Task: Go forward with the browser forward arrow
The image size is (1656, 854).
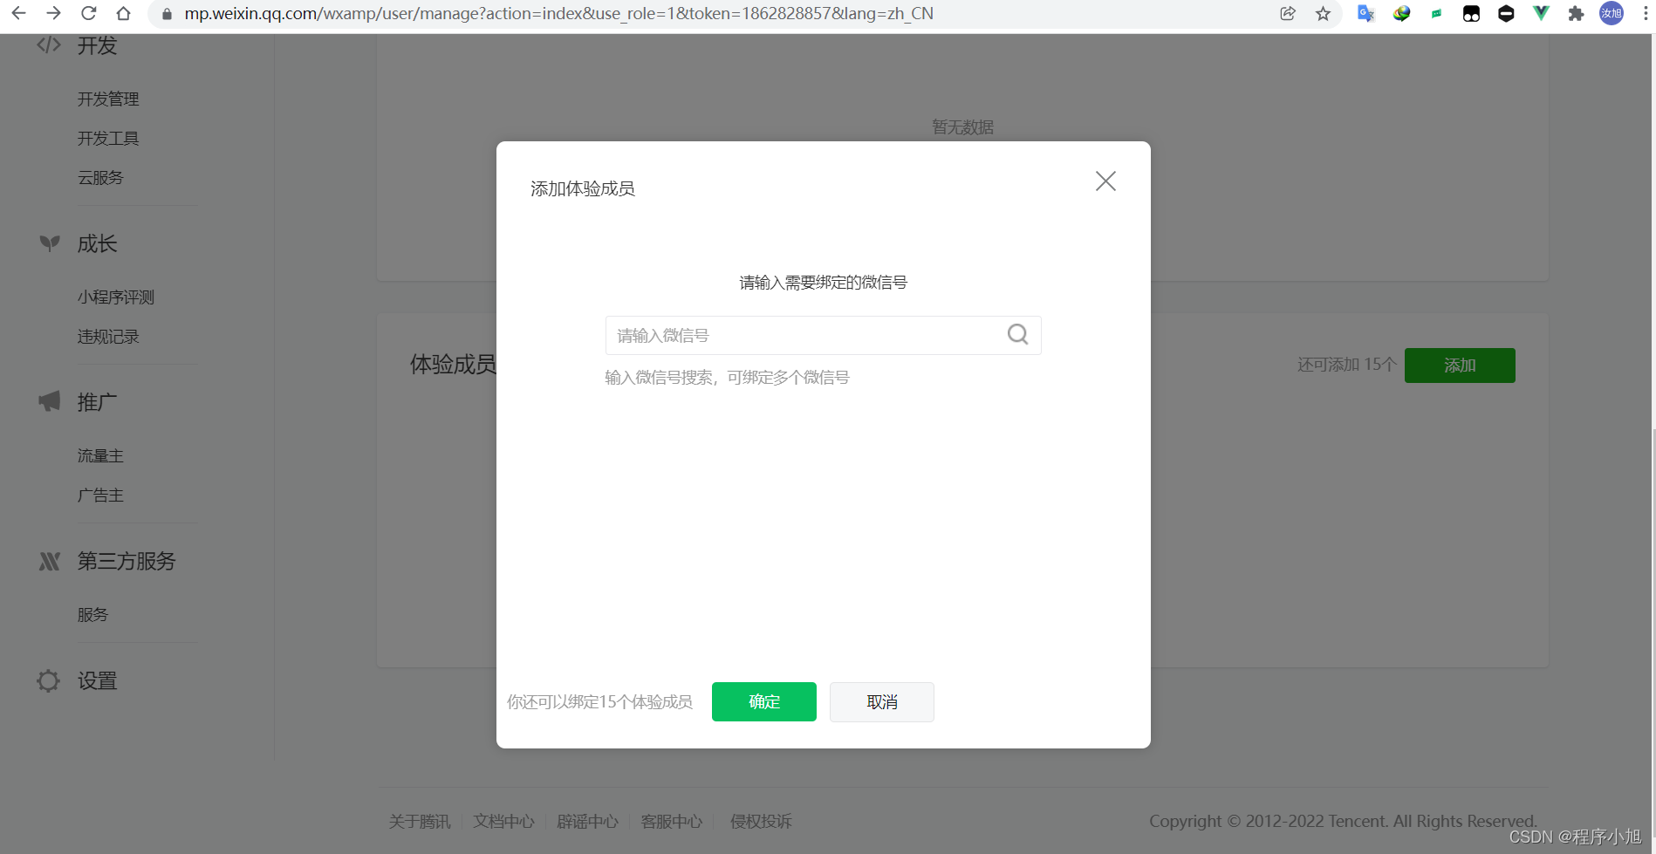Action: coord(53,13)
